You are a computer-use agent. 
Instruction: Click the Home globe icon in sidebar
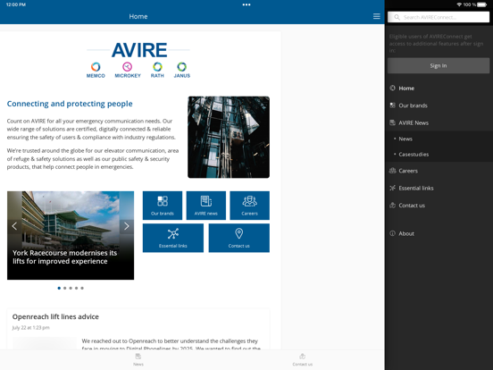pyautogui.click(x=392, y=88)
